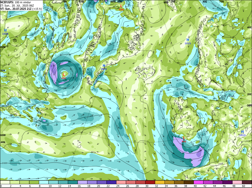
Task: Click the legend number 24
Action: (x=118, y=186)
